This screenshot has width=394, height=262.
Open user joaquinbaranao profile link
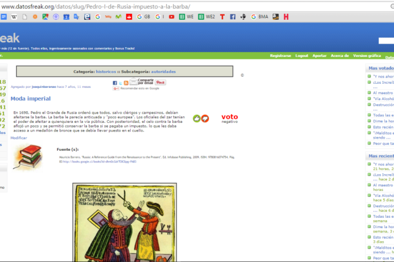click(44, 87)
